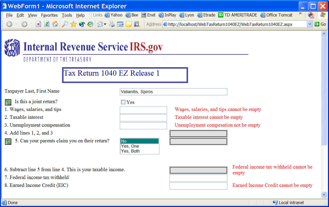
Task: Go to the Home page icon
Action: coord(55,24)
